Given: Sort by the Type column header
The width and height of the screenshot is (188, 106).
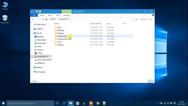Looking at the screenshot, I should pos(109,24).
